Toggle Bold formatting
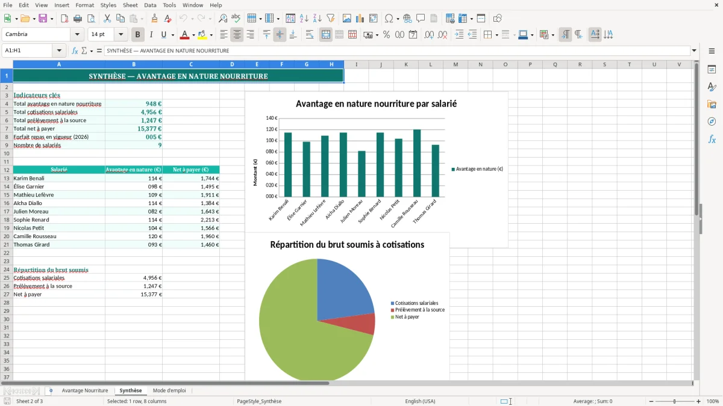Screen dimensions: 723x406 [138, 35]
